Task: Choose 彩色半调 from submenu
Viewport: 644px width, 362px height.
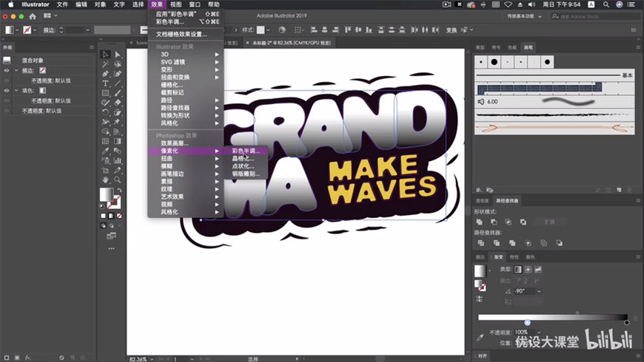Action: click(246, 151)
